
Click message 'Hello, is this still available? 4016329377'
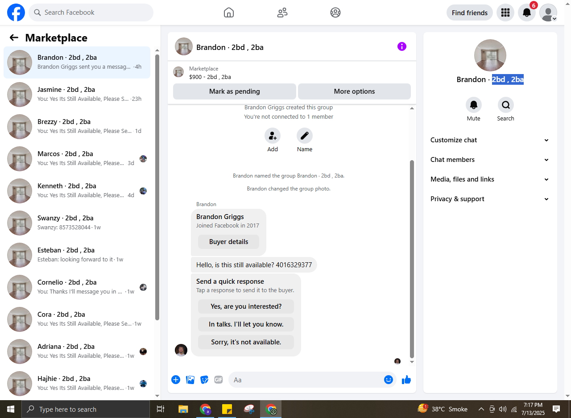[x=254, y=265]
